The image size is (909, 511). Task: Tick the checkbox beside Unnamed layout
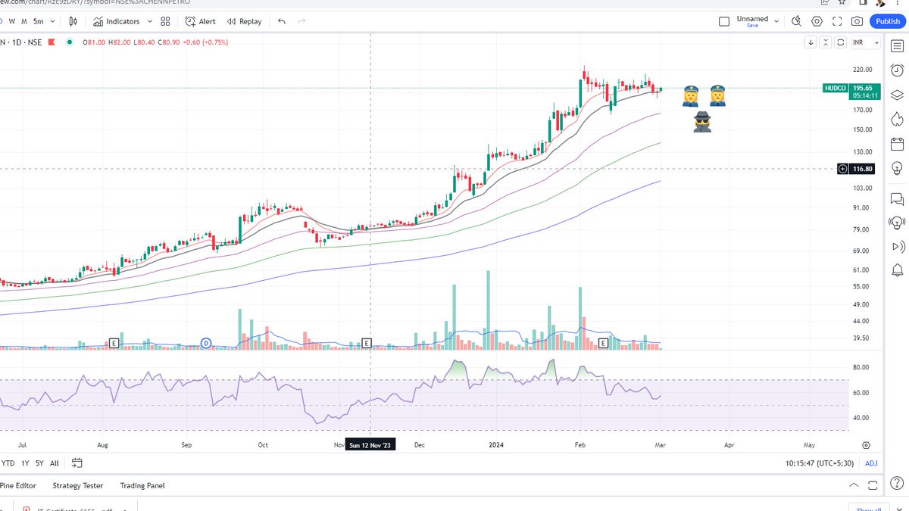point(724,21)
